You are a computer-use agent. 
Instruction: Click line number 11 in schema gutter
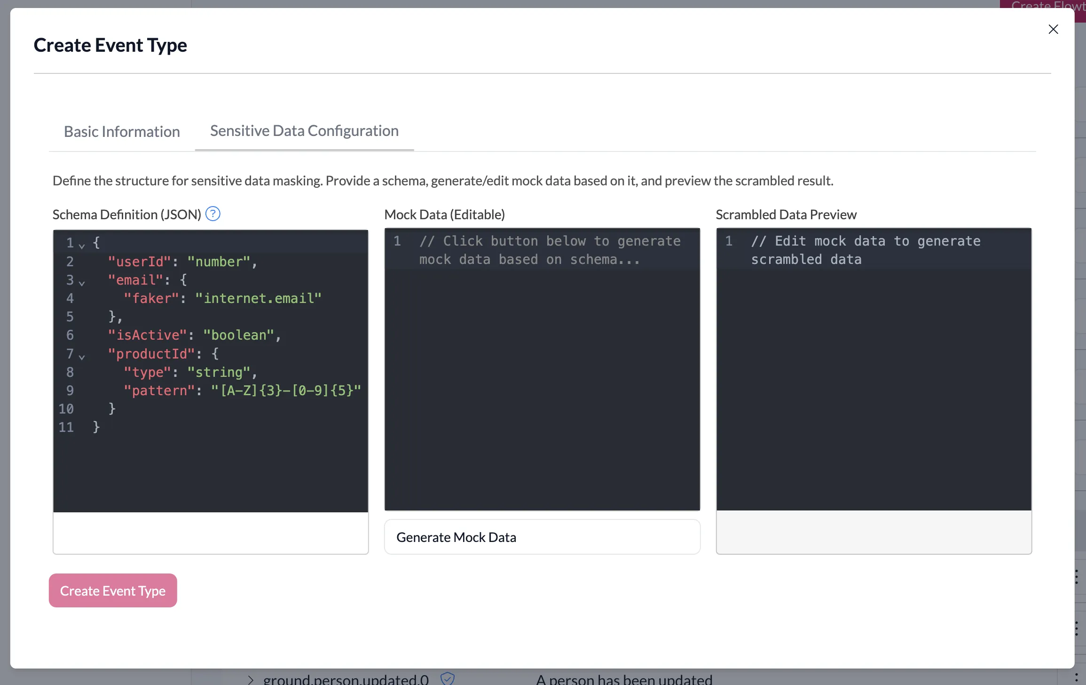point(66,427)
